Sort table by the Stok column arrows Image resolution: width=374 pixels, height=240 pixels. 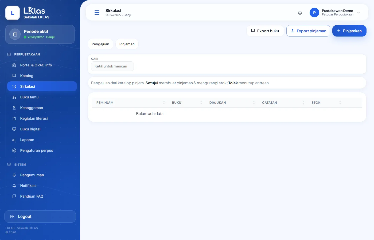point(340,103)
